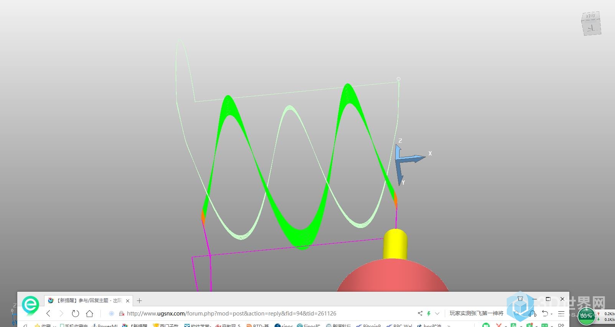615x327 pixels.
Task: Open the browser hamburger menu
Action: [x=561, y=314]
